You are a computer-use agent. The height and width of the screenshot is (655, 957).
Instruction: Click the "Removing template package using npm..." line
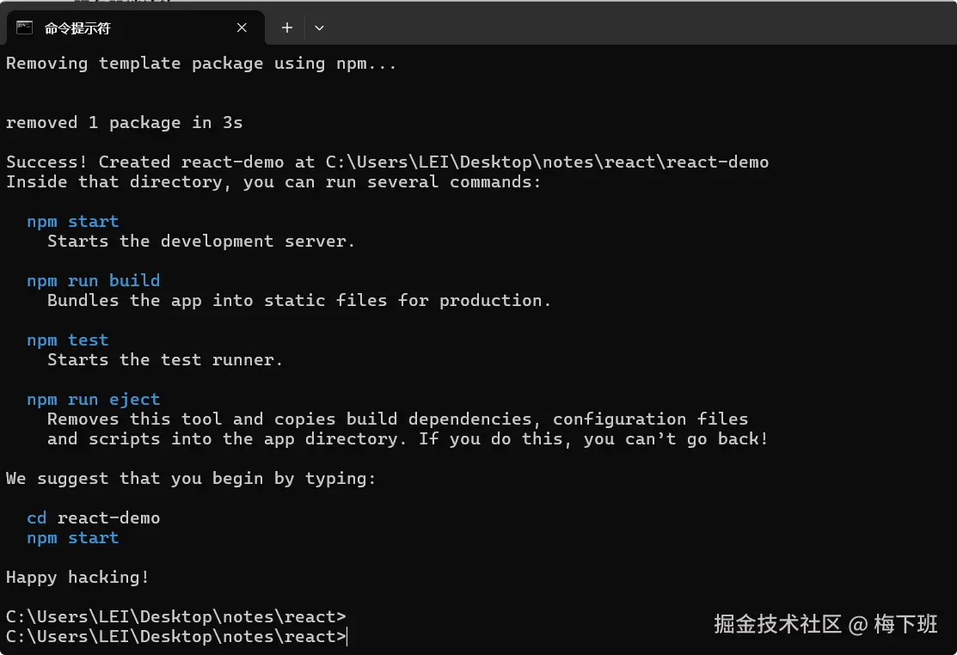(201, 64)
